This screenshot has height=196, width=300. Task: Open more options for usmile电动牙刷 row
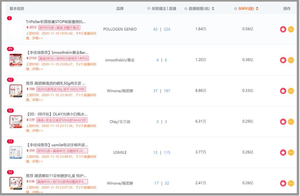pos(291,153)
